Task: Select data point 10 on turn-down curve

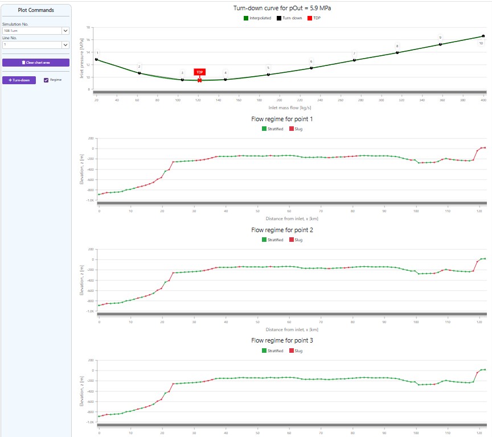Action: (x=483, y=36)
